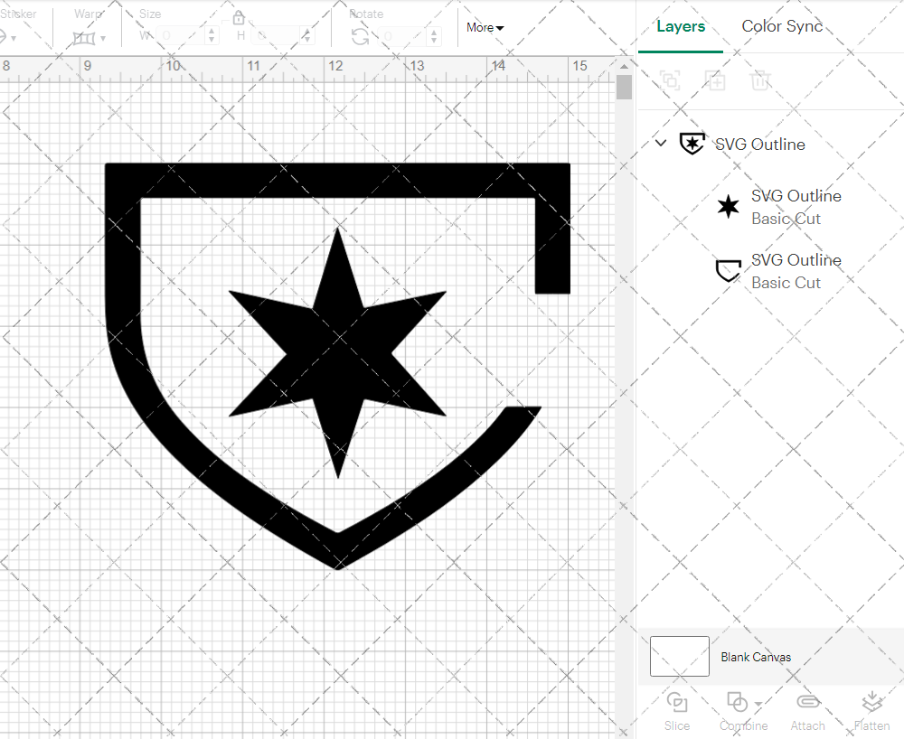Click the black star shape on canvas
904x739 pixels.
[x=337, y=352]
